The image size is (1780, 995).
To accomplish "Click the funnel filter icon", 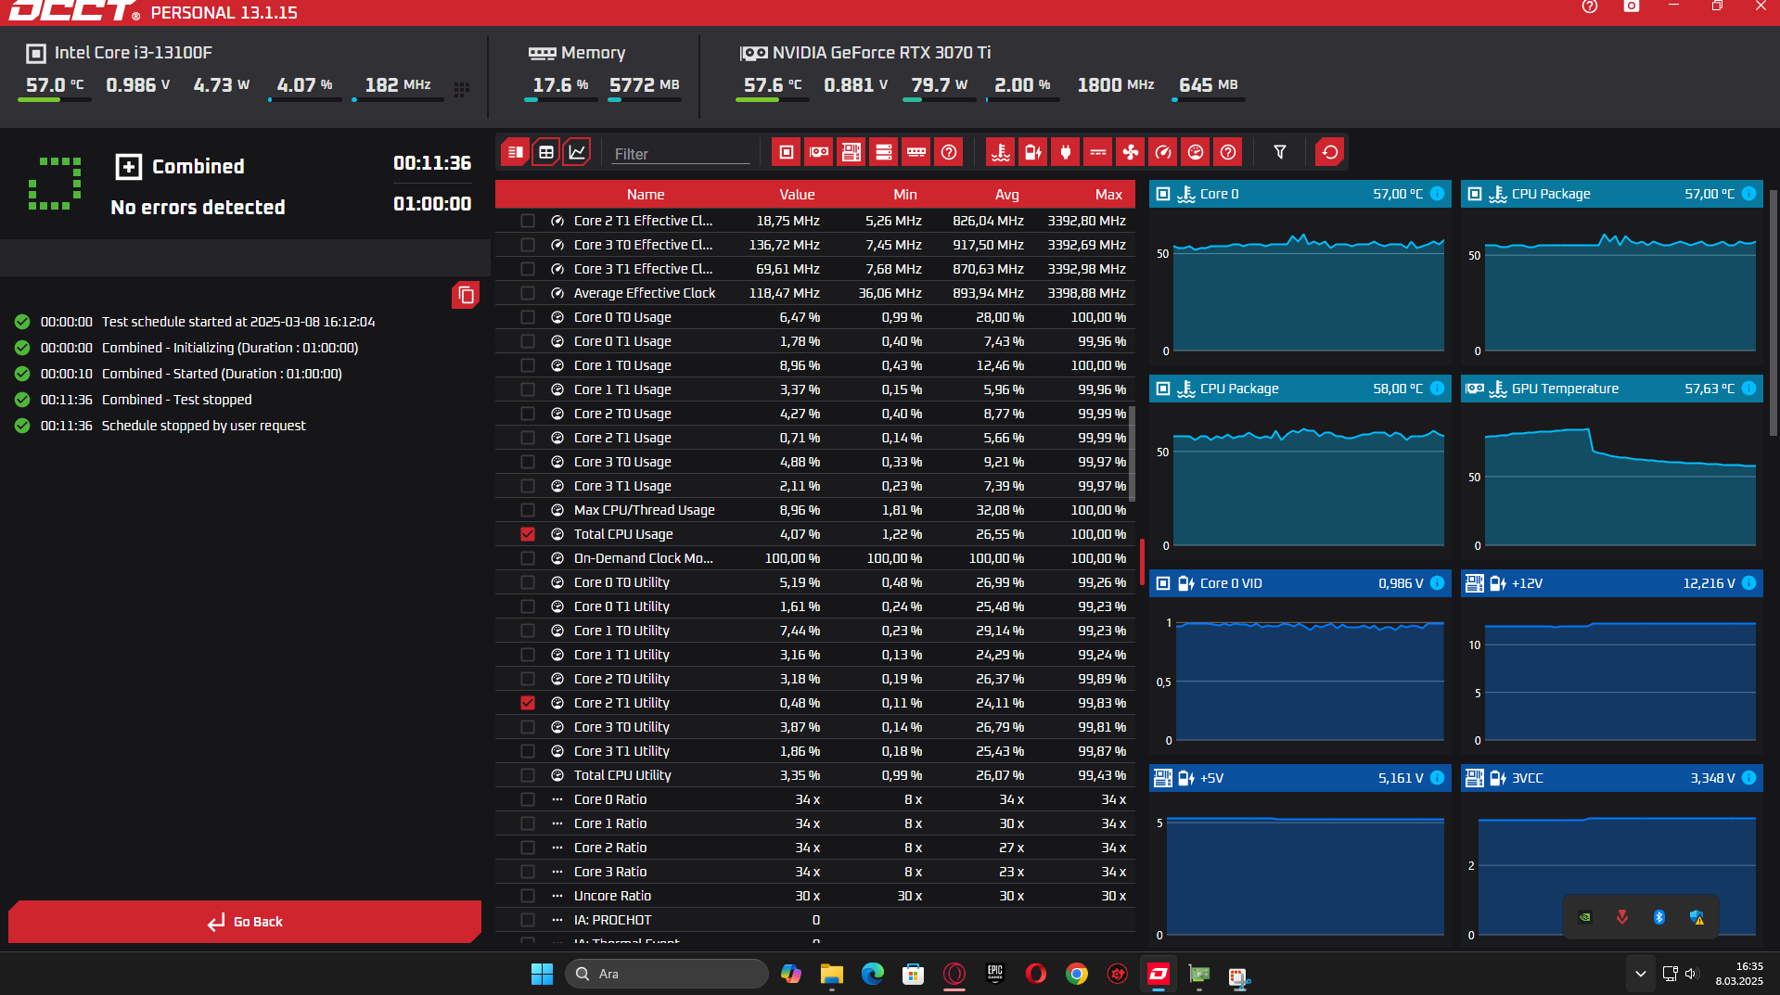I will point(1280,152).
